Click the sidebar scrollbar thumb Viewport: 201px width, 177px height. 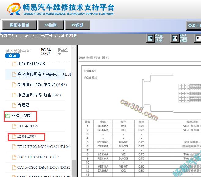coord(74,168)
